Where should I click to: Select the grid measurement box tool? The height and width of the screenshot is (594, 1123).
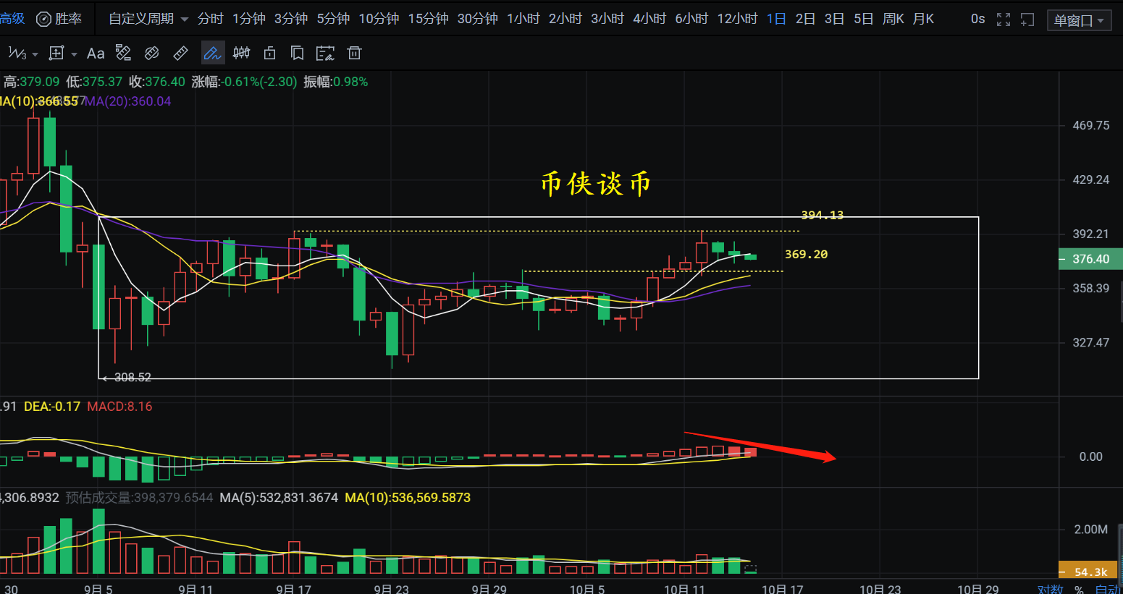coord(56,53)
